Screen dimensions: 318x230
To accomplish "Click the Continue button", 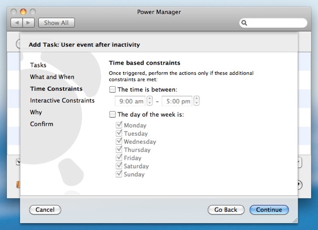I will (x=269, y=210).
